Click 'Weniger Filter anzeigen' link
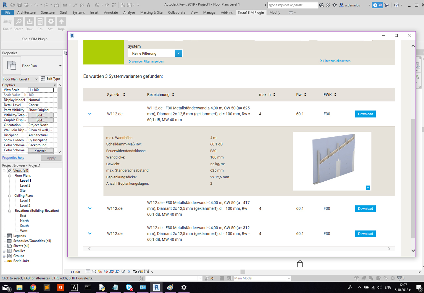Image resolution: width=424 pixels, height=293 pixels. 146,61
